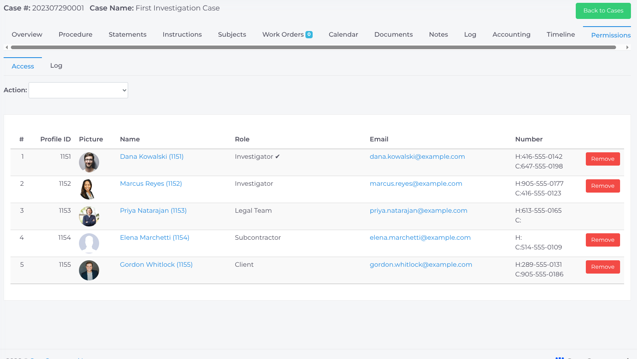Open the Action dropdown
Screen dimensions: 637x359
pos(79,90)
